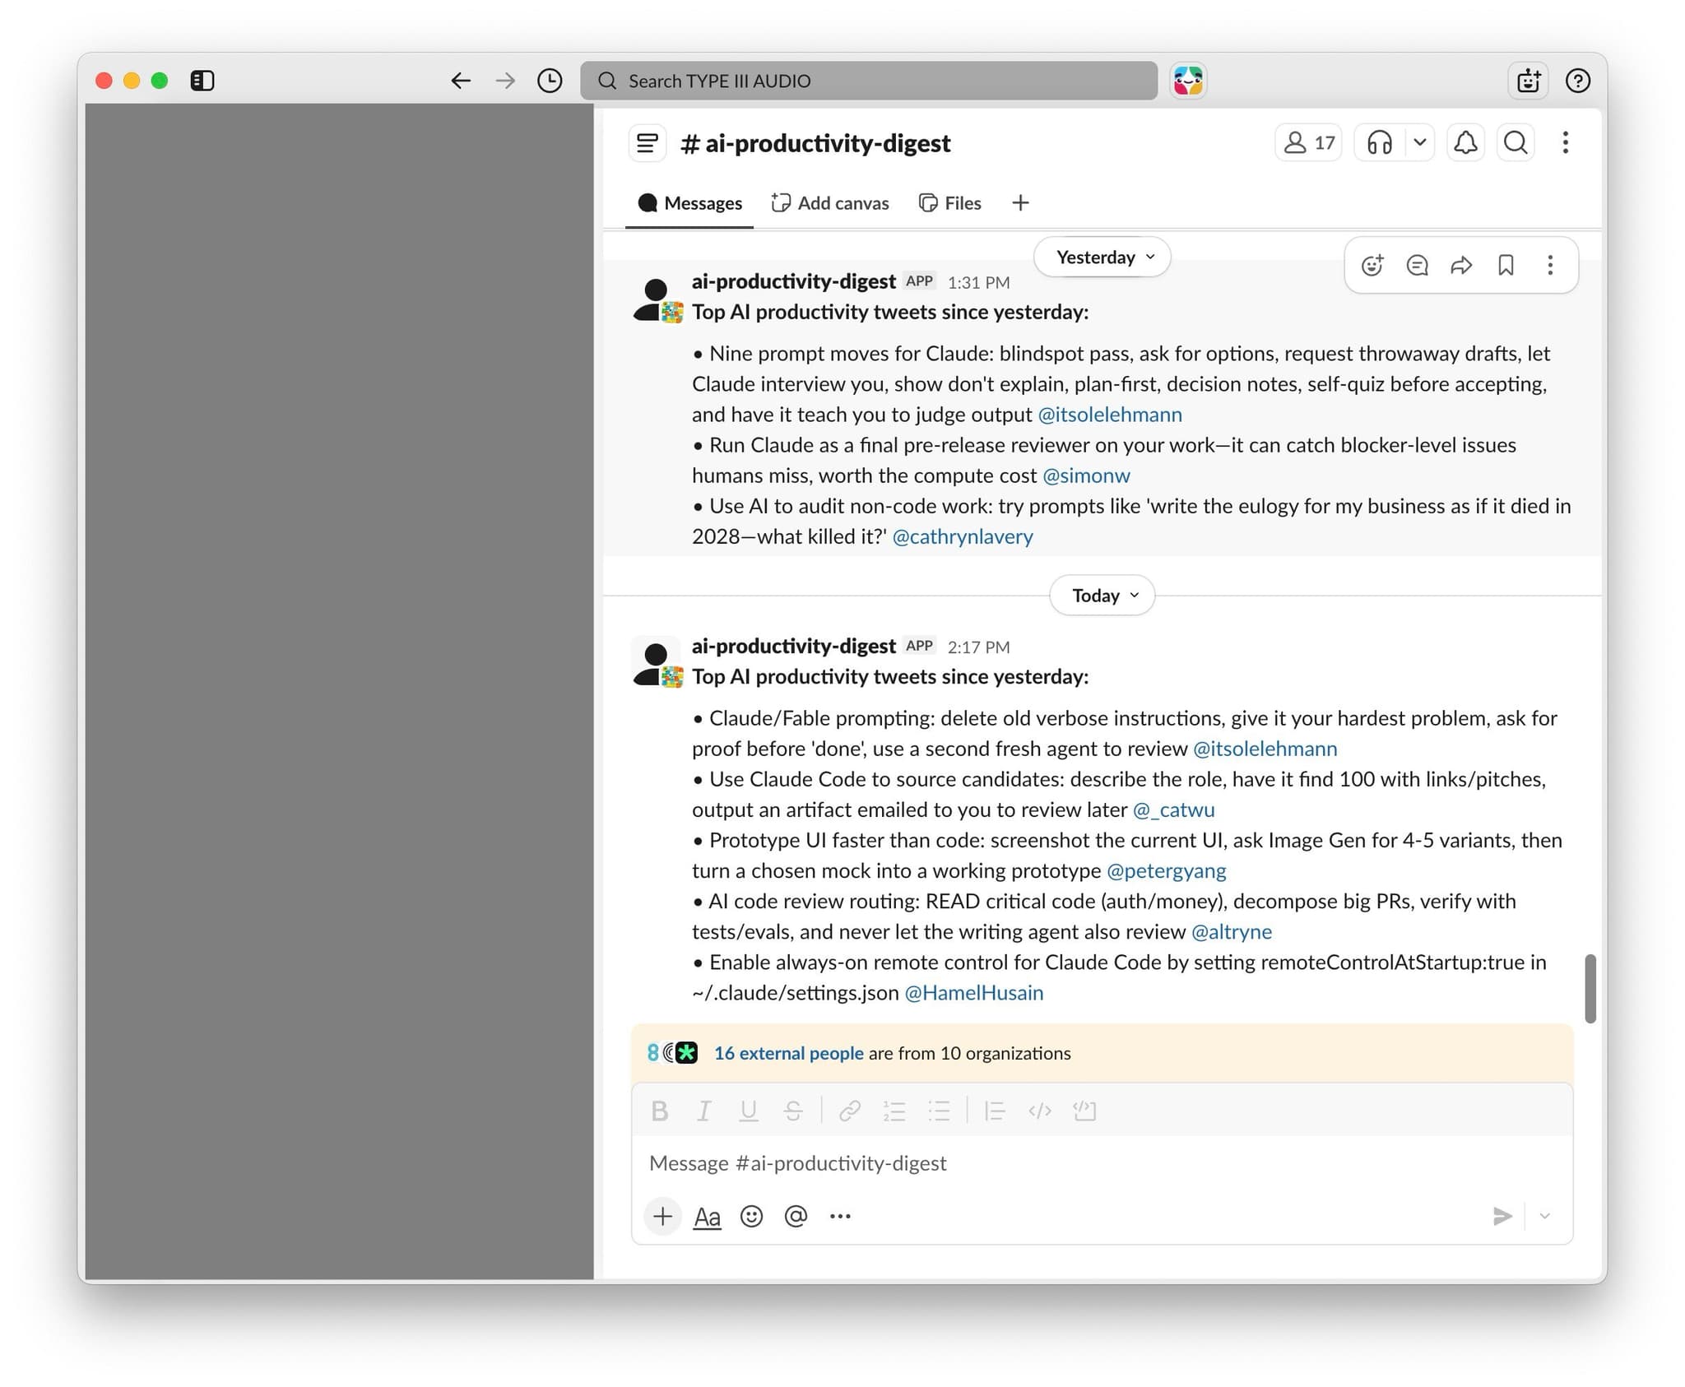Open attachments plus button in composer
The image size is (1685, 1387).
pos(662,1216)
